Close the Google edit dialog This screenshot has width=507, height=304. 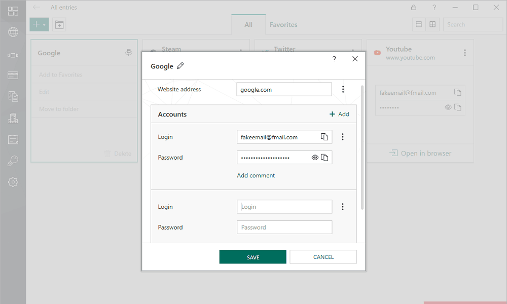tap(355, 59)
